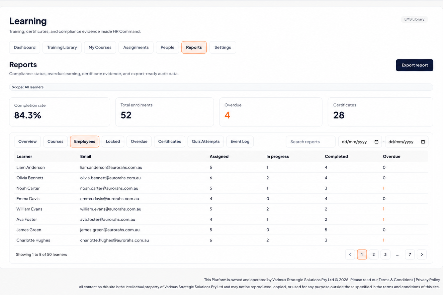Image resolution: width=443 pixels, height=295 pixels.
Task: Click email william.evans@aurorahs.com.au
Action: click(111, 209)
